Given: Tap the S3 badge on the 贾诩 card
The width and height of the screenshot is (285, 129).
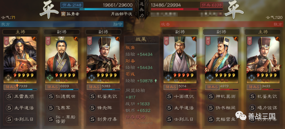Looking at the screenshot, I should click(x=208, y=70).
